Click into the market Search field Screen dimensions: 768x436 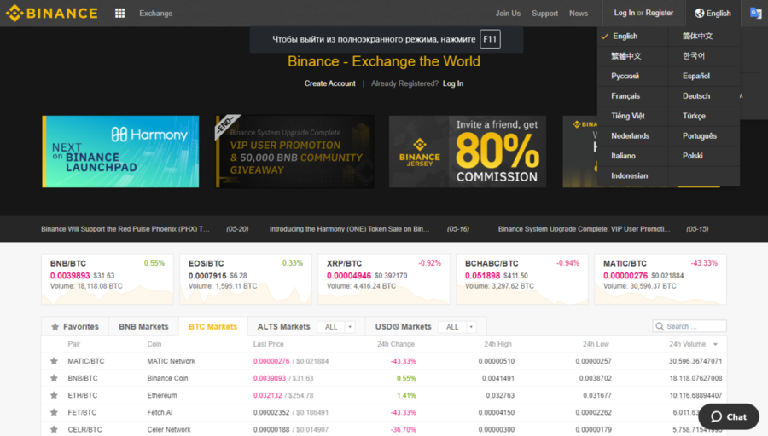click(694, 326)
